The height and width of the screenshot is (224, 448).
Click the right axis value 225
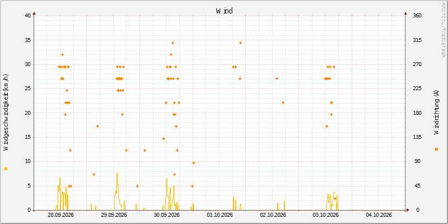coord(418,88)
